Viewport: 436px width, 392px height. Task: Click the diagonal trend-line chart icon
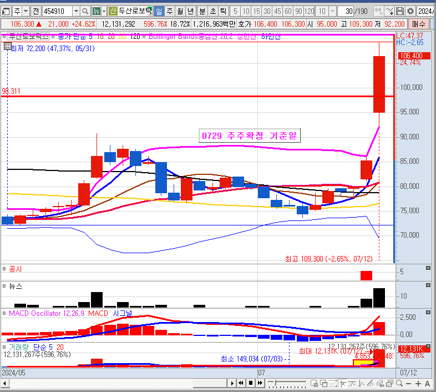[x=371, y=384]
